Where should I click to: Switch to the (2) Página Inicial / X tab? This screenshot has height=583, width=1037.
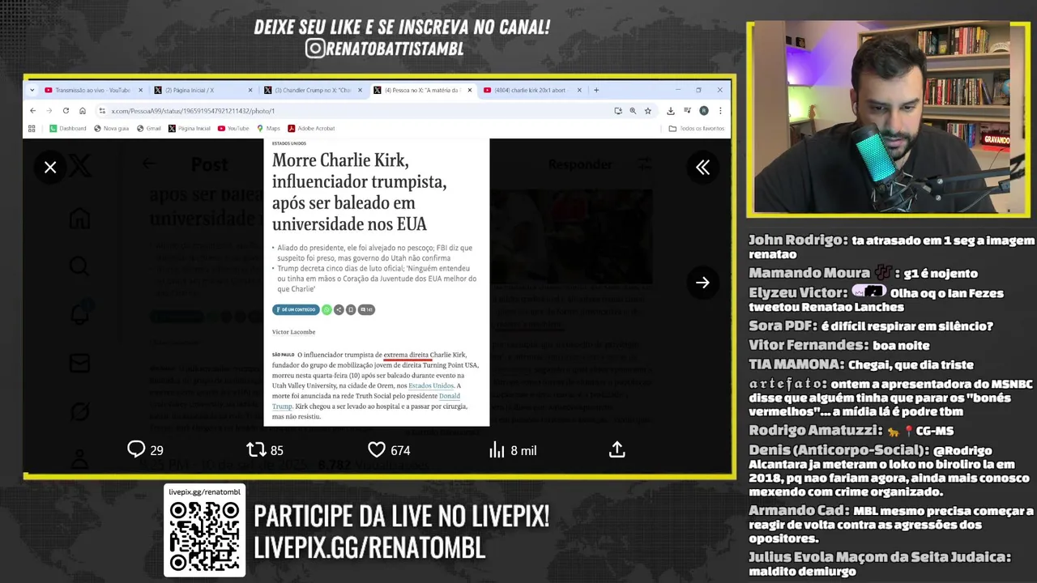pyautogui.click(x=203, y=90)
